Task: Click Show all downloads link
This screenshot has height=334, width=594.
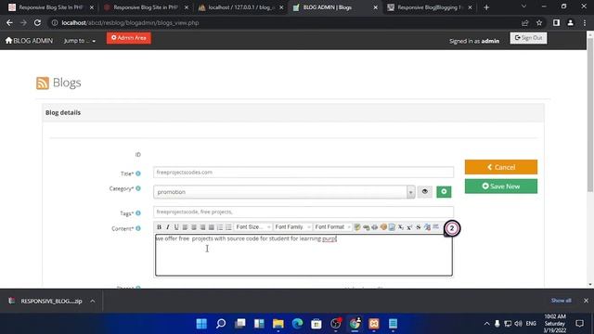Action: pyautogui.click(x=561, y=301)
